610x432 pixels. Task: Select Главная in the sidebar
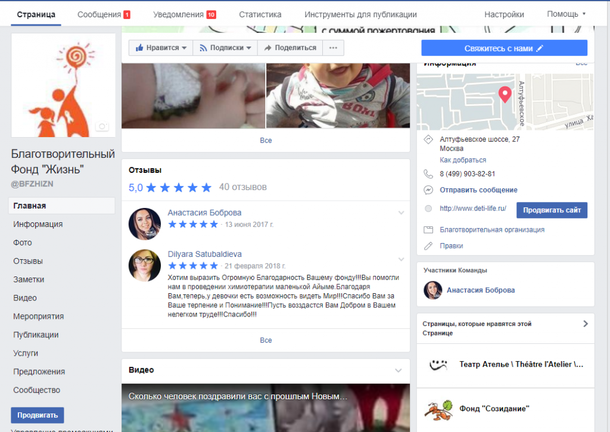click(61, 206)
